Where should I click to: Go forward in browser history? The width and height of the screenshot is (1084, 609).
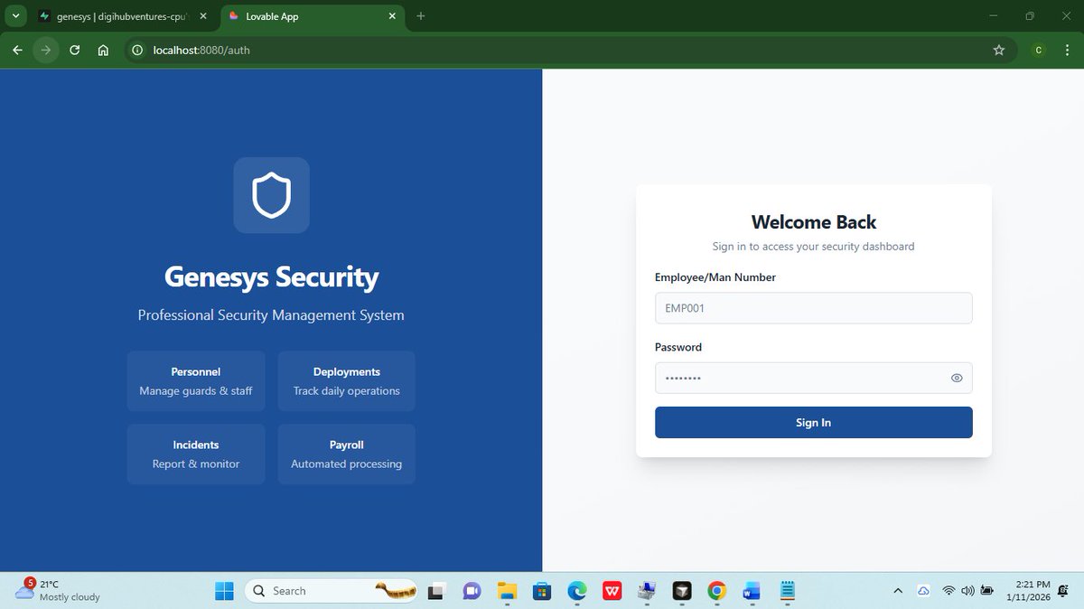(x=45, y=51)
